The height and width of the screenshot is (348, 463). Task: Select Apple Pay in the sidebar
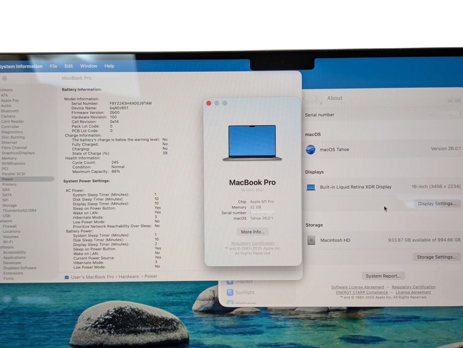click(10, 100)
